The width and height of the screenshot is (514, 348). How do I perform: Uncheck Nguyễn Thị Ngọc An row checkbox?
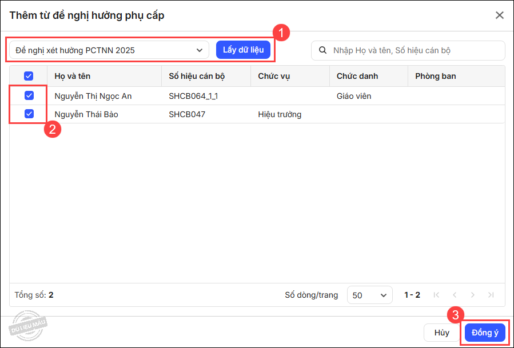(29, 96)
